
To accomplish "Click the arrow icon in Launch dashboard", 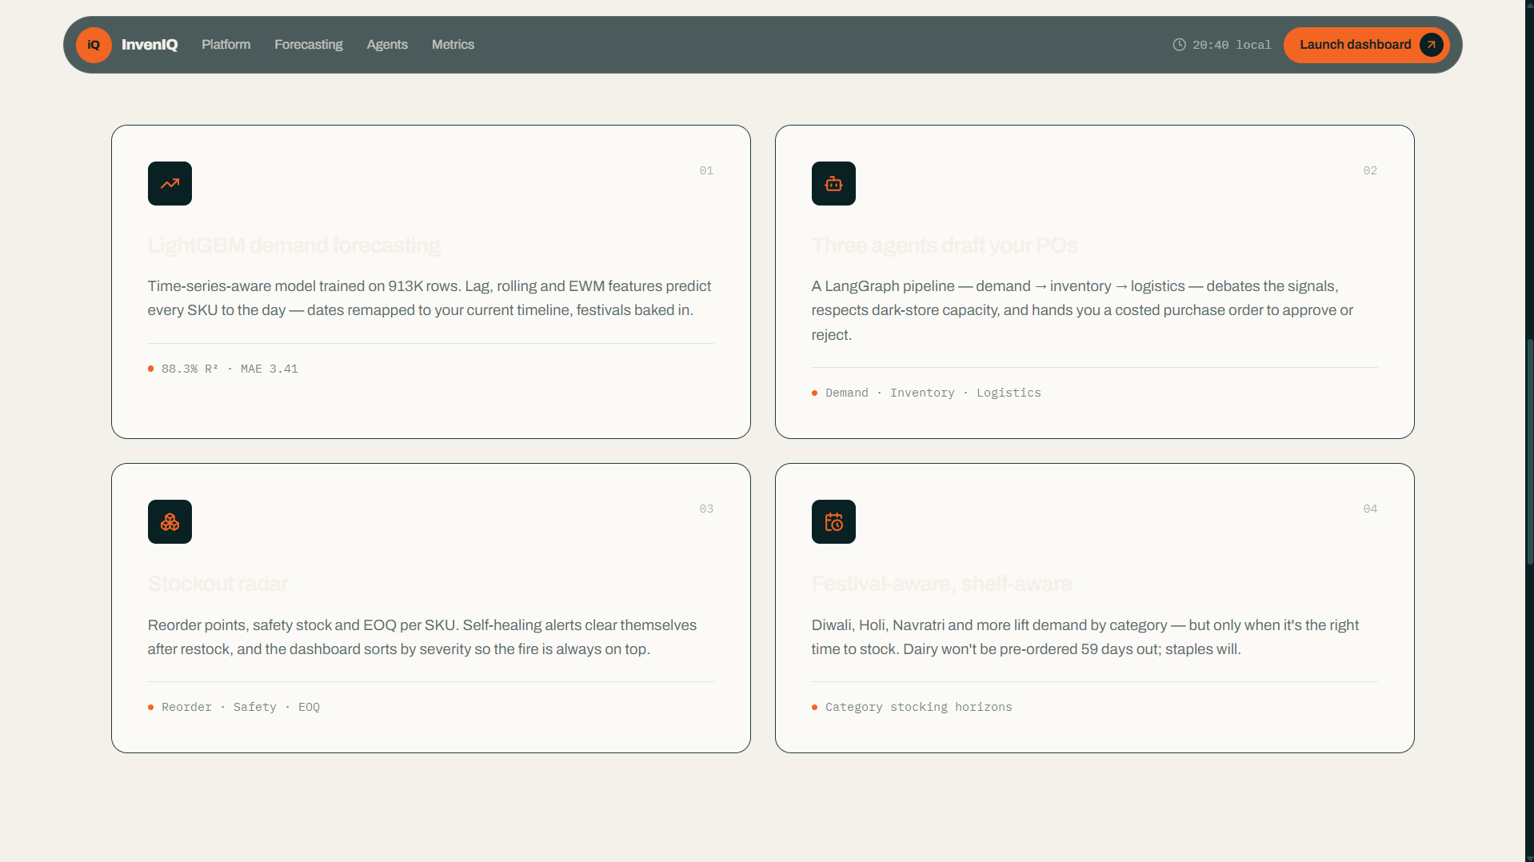I will [x=1431, y=45].
